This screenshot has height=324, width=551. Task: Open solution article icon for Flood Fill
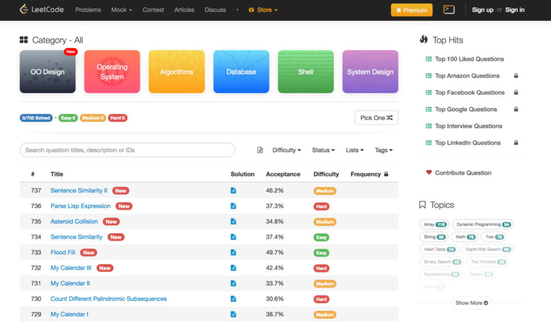pyautogui.click(x=233, y=253)
